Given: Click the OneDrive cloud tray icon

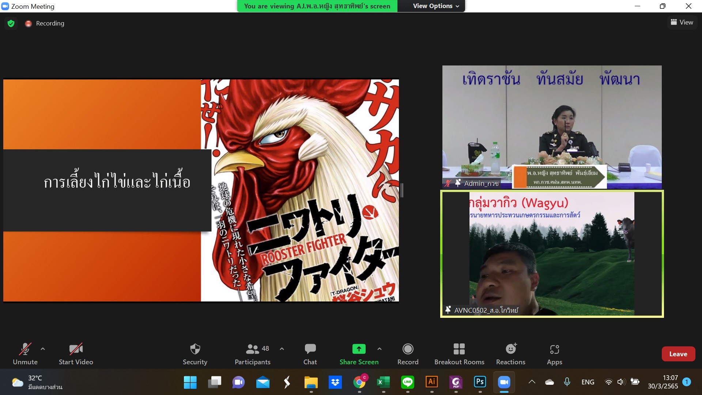Looking at the screenshot, I should (x=549, y=382).
